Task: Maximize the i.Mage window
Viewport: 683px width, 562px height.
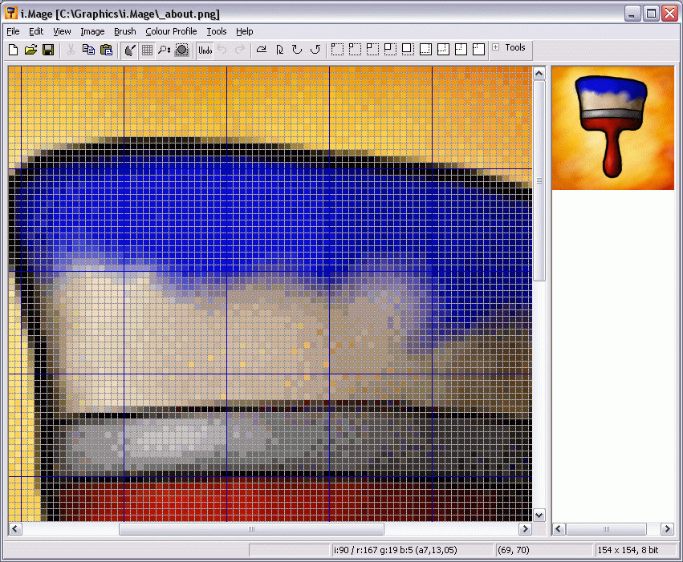Action: pos(651,14)
